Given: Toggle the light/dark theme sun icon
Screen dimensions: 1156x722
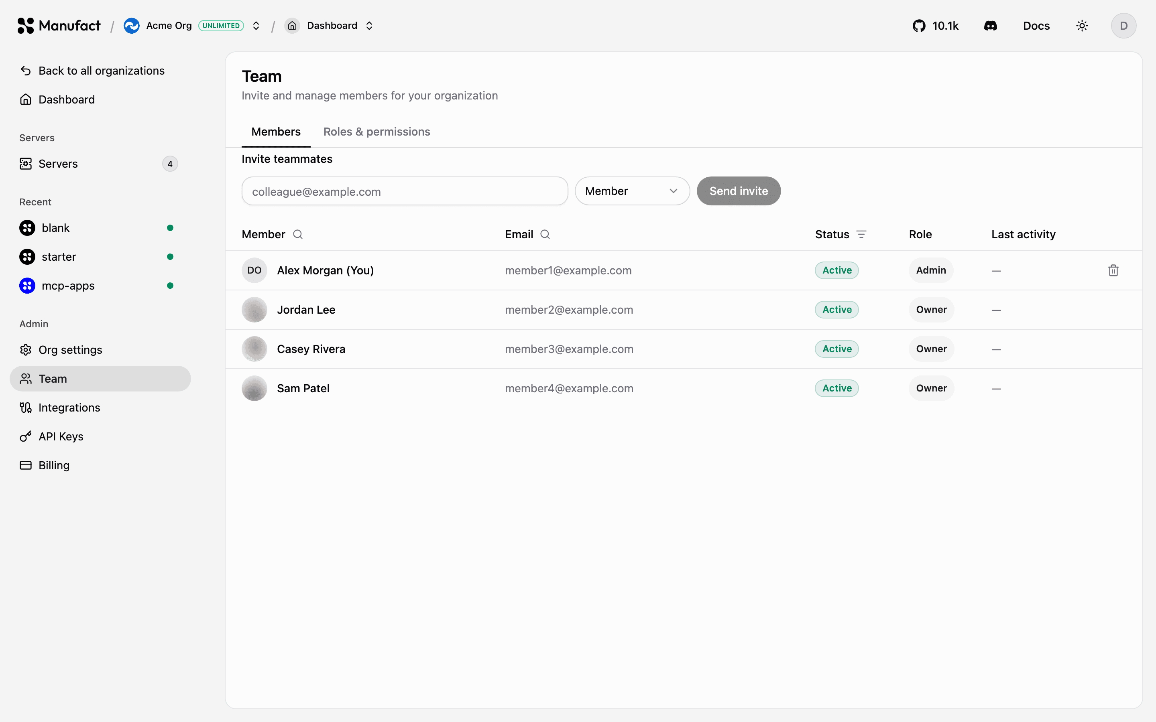Looking at the screenshot, I should pyautogui.click(x=1082, y=26).
